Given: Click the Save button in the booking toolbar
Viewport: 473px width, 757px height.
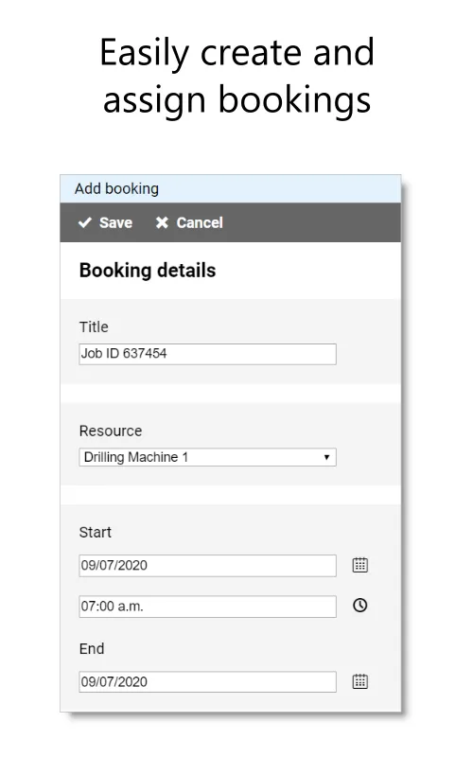Looking at the screenshot, I should click(105, 222).
